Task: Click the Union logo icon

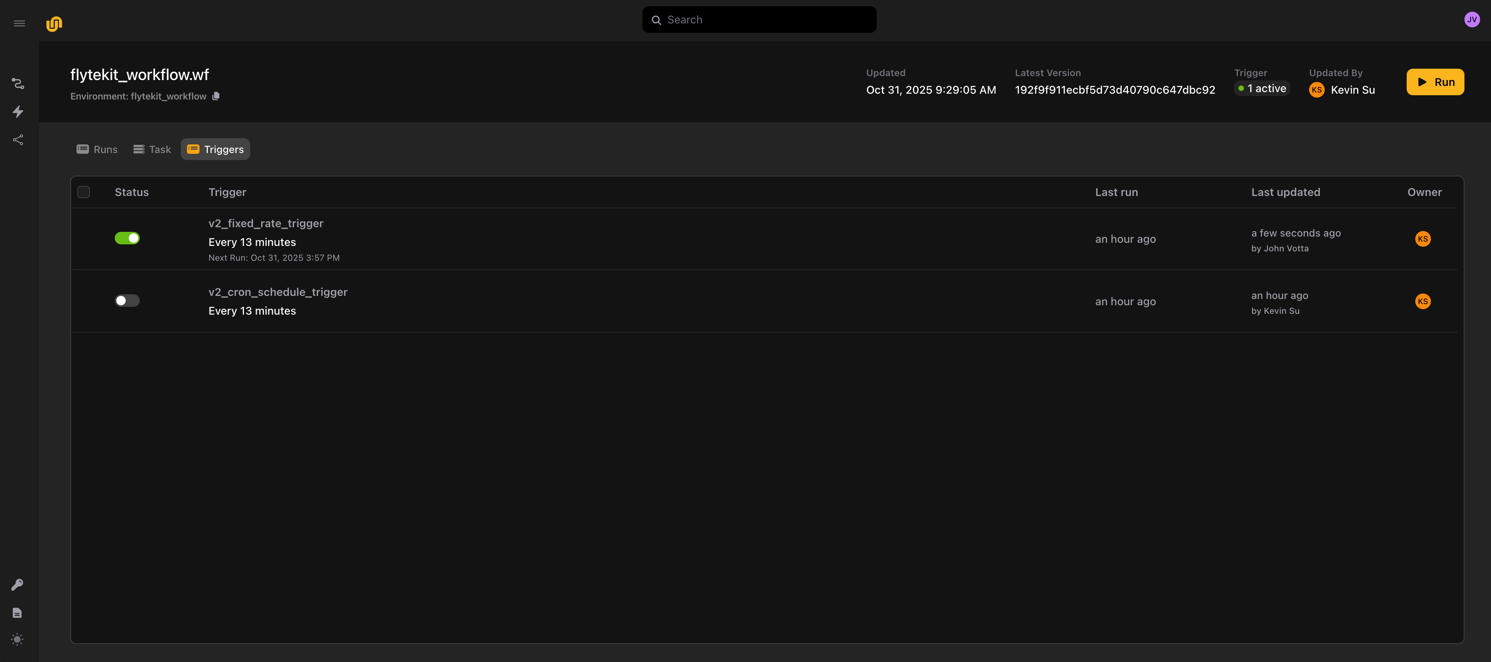Action: (54, 24)
